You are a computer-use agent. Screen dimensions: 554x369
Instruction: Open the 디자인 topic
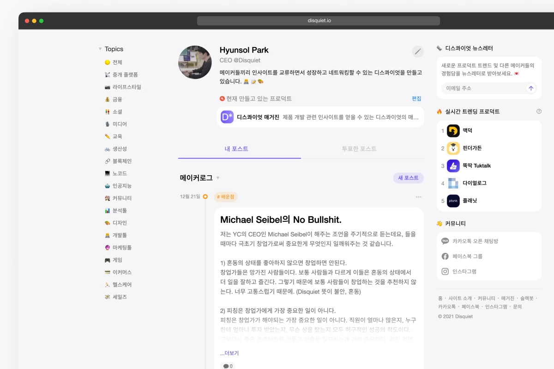tap(116, 223)
